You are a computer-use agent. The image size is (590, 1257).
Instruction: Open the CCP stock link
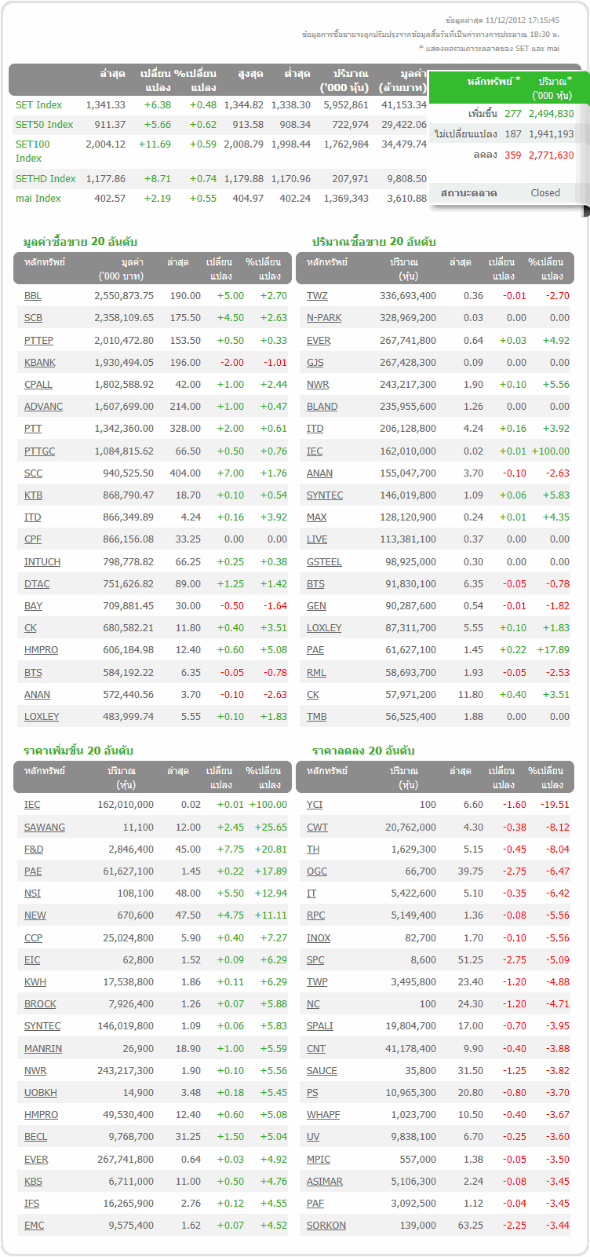(33, 937)
